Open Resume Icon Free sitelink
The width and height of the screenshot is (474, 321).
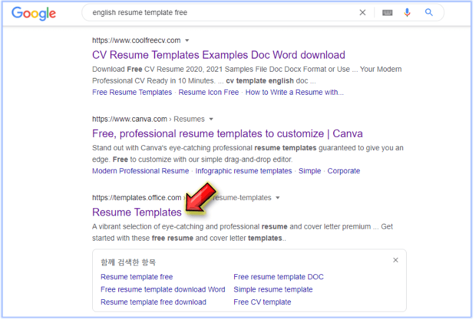click(x=209, y=92)
